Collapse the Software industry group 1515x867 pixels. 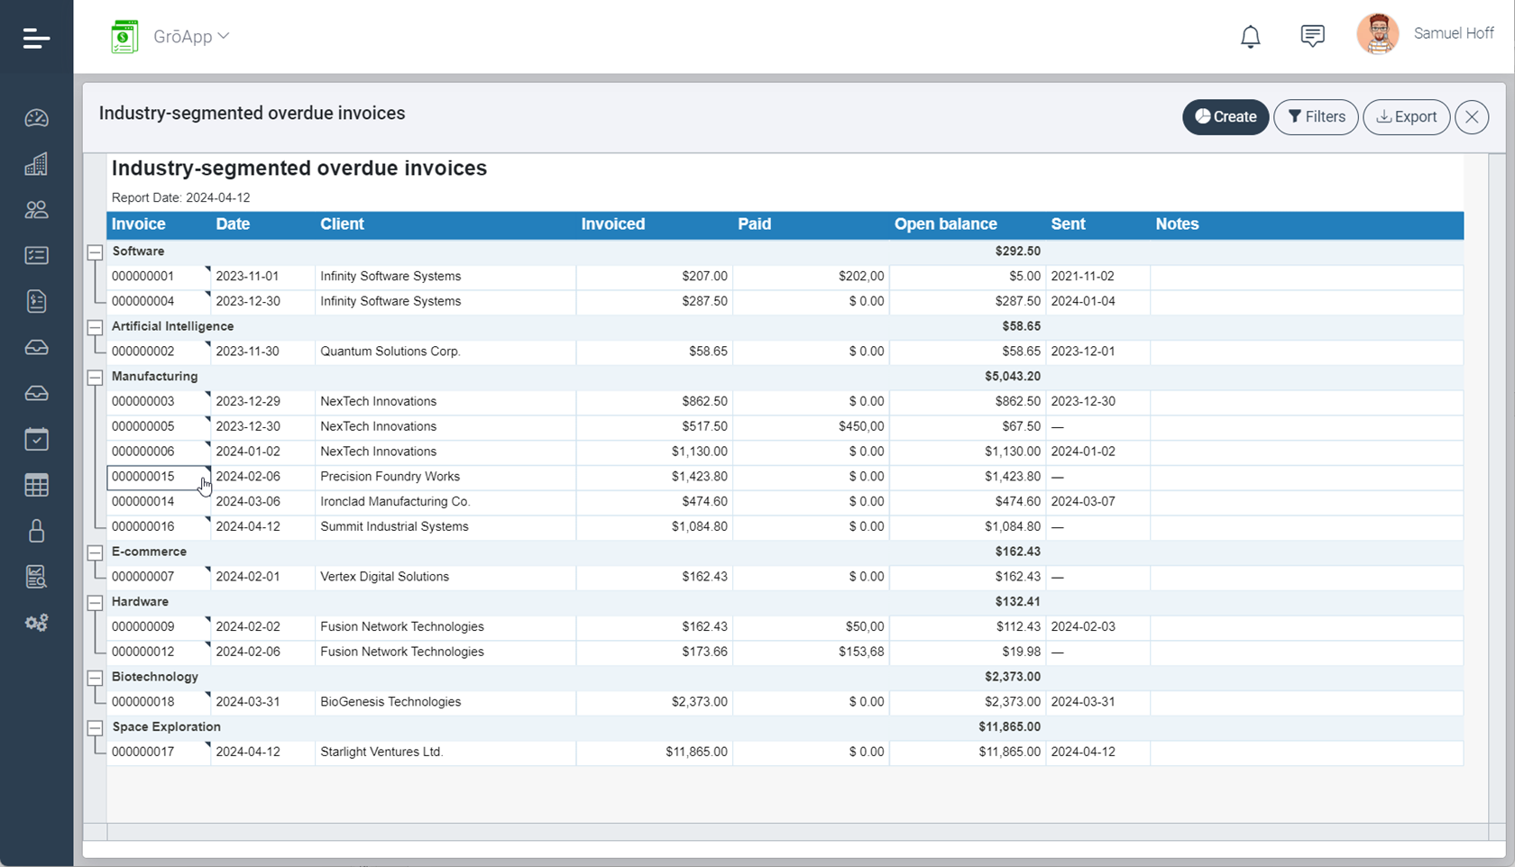(x=95, y=251)
